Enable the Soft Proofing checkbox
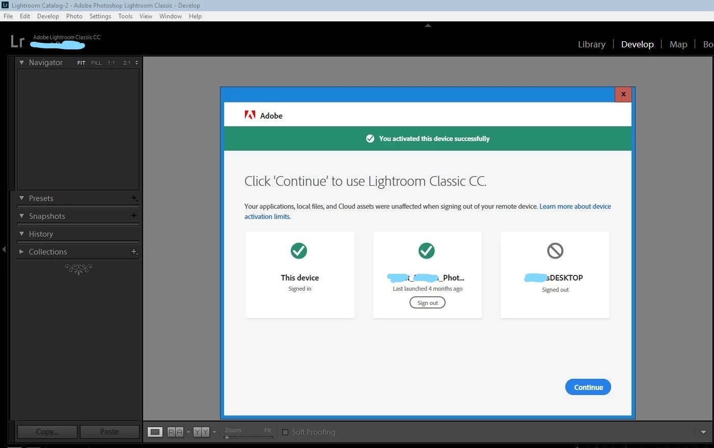This screenshot has width=714, height=448. tap(285, 432)
